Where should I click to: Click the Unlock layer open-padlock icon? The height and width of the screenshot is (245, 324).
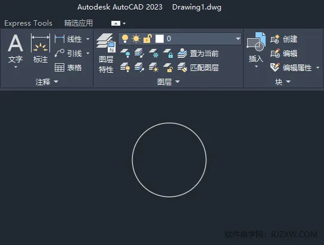click(x=168, y=67)
